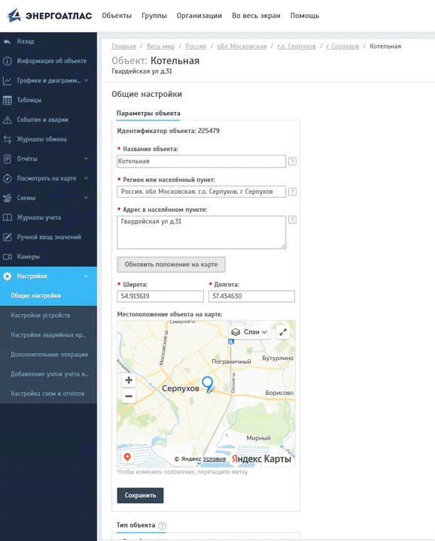The image size is (435, 541).
Task: Expand the Графики и диаграммы submenu chevron
Action: click(x=86, y=80)
